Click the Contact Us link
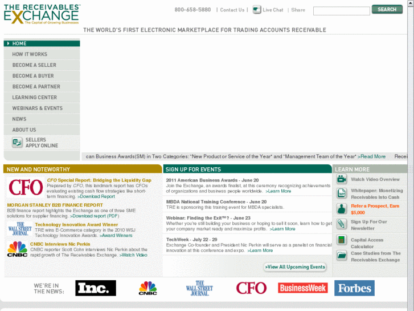Screen dimensions: 414x311 (x=232, y=10)
